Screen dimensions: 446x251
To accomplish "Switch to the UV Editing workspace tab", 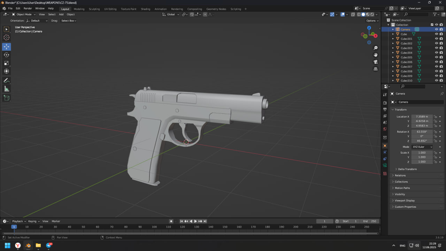I will (x=110, y=9).
